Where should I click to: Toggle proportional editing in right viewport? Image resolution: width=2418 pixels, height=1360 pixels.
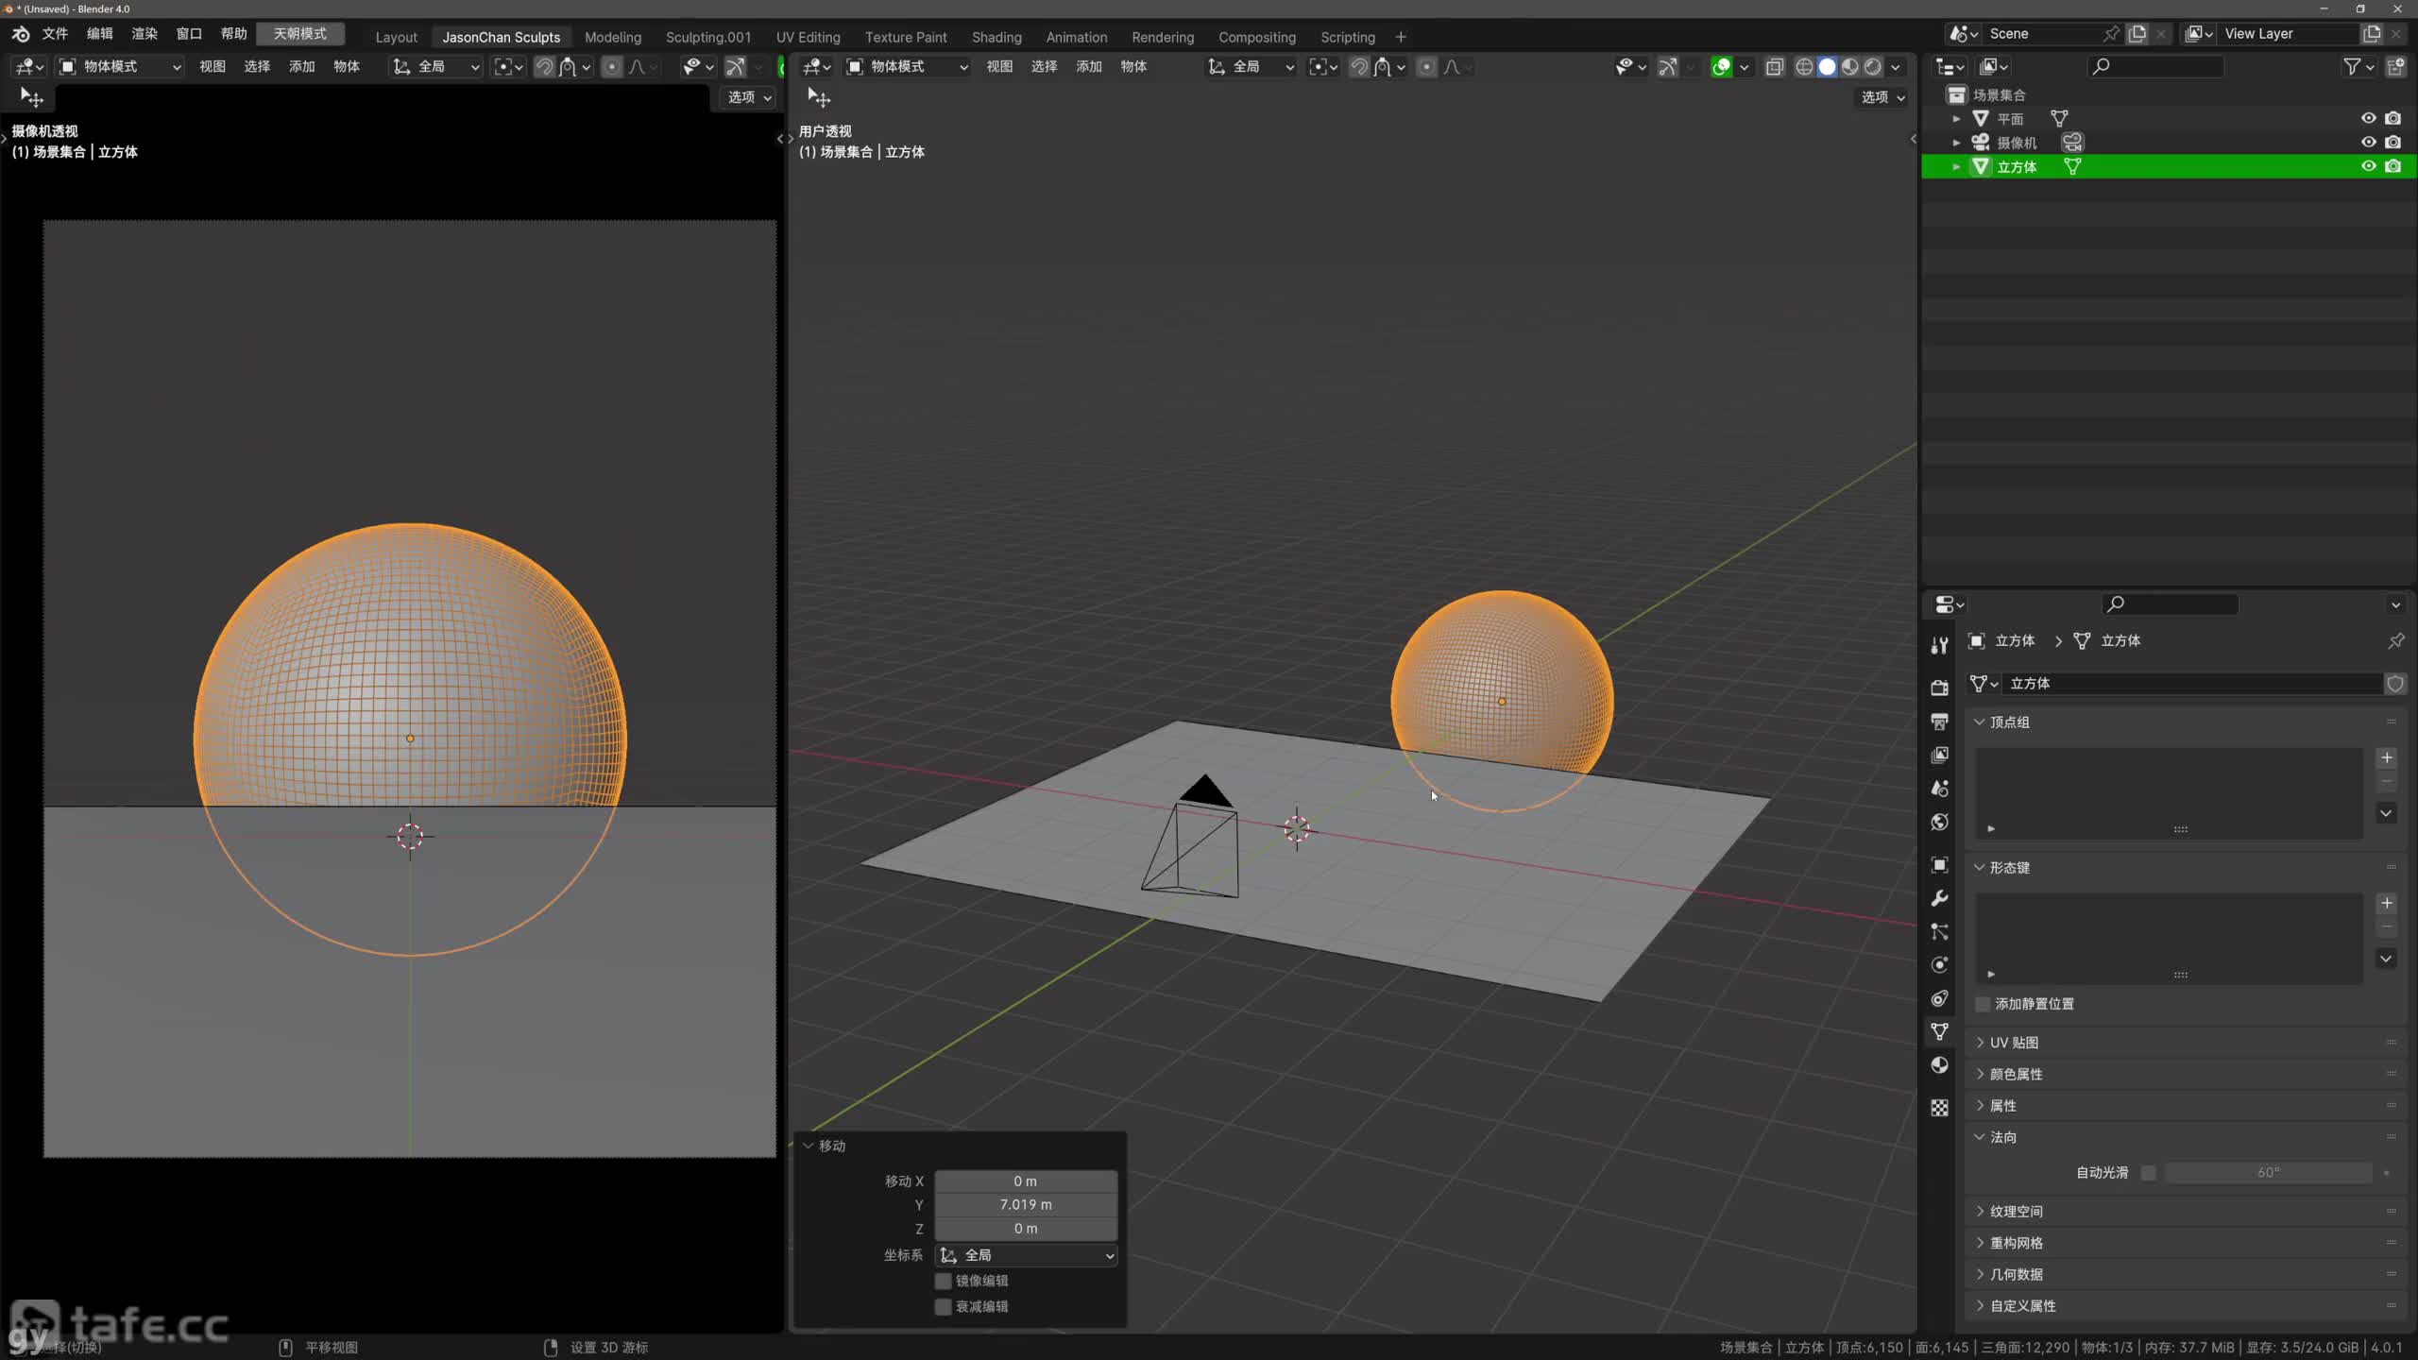coord(1427,67)
